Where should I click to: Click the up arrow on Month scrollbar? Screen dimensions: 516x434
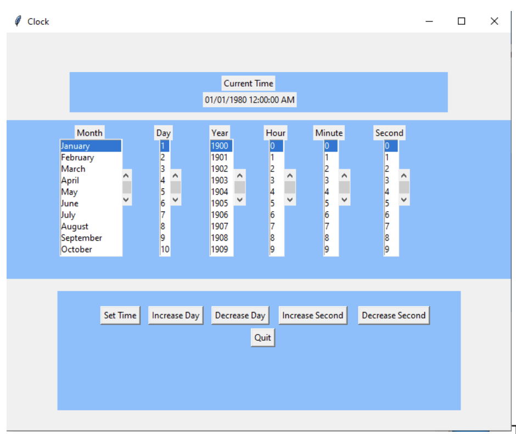[126, 175]
